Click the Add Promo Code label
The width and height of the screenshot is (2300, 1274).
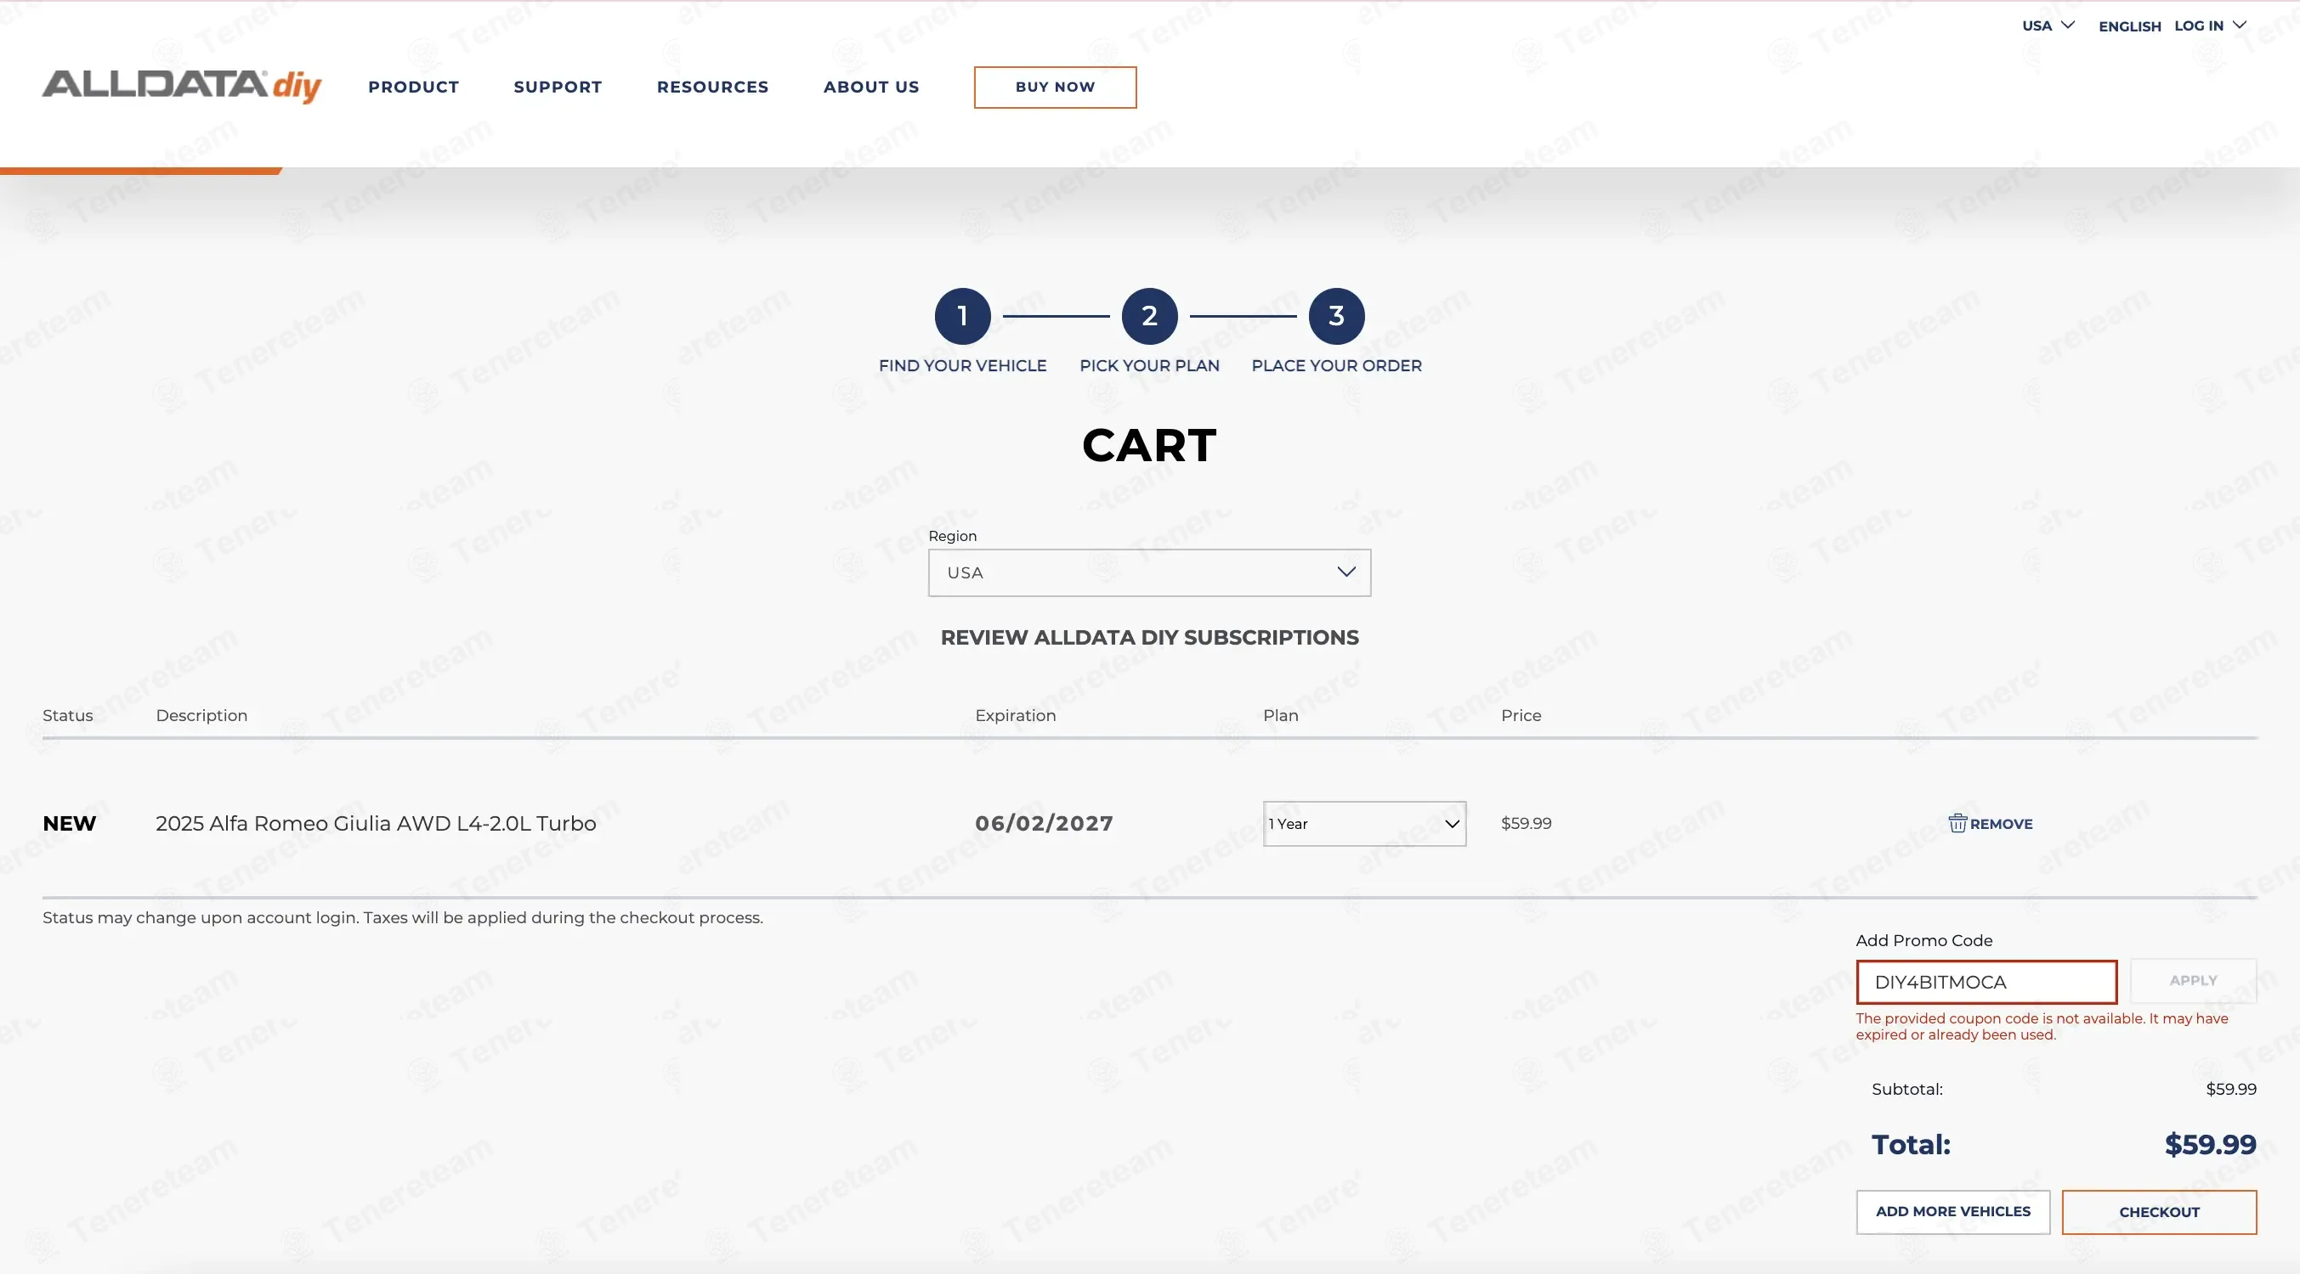pos(1924,940)
